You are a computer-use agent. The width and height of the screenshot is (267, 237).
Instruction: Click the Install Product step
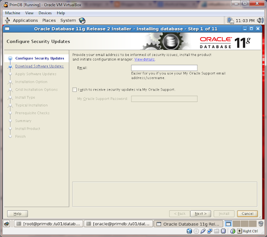pos(28,129)
